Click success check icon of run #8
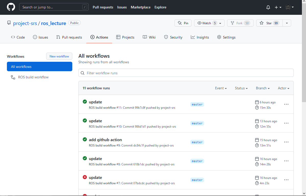Viewport: 306px width, 196px height. [85, 158]
